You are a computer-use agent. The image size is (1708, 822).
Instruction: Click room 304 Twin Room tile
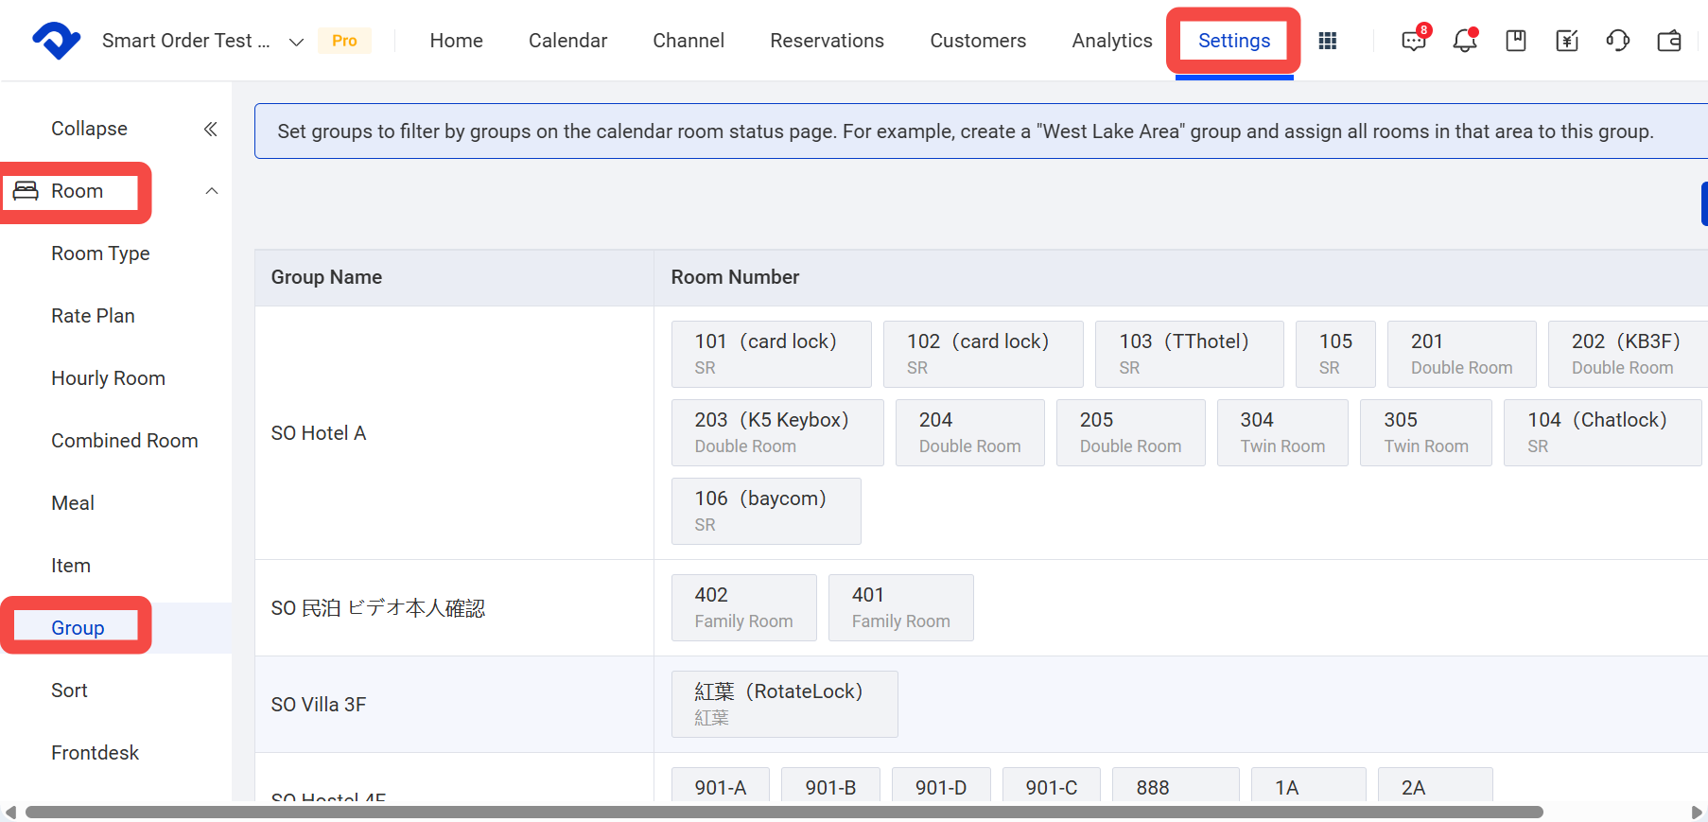point(1282,432)
